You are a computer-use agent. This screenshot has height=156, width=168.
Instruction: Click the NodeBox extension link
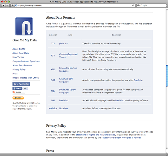53,108
